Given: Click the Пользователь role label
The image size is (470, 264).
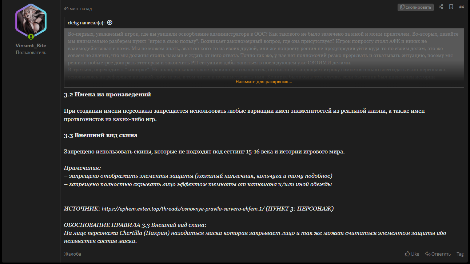Looking at the screenshot, I should pos(31,53).
